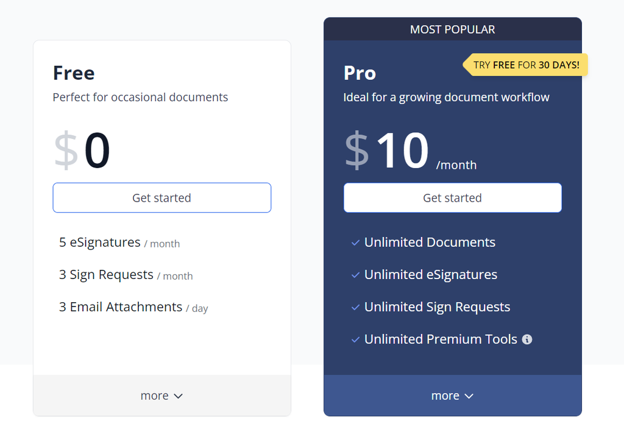Click the Free plan title heading
This screenshot has width=624, height=446.
pyautogui.click(x=73, y=73)
